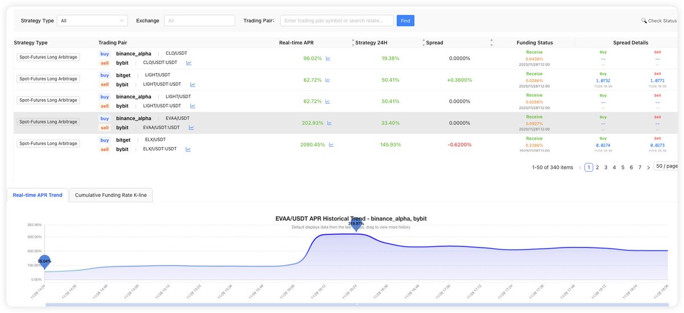Click the 1-50 of 340 items label

(552, 168)
